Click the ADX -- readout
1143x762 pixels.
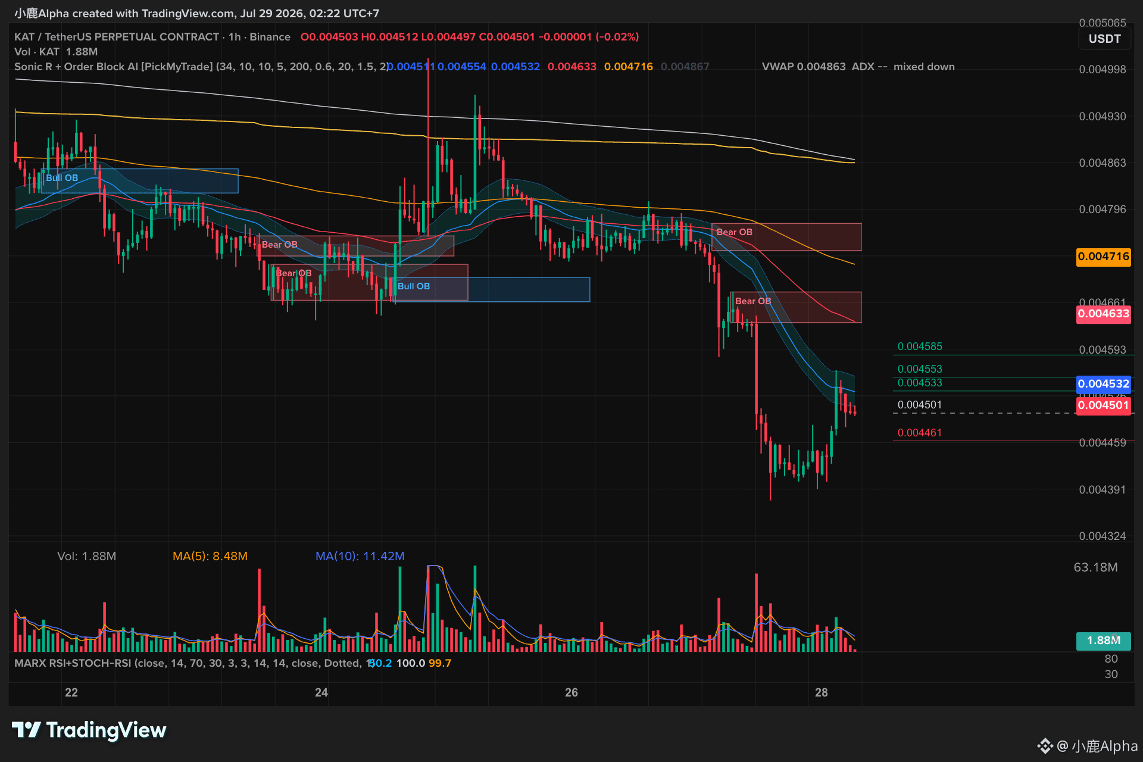click(869, 67)
